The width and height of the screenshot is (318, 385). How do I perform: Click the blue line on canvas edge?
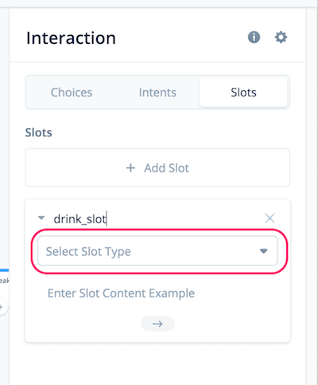click(4, 270)
